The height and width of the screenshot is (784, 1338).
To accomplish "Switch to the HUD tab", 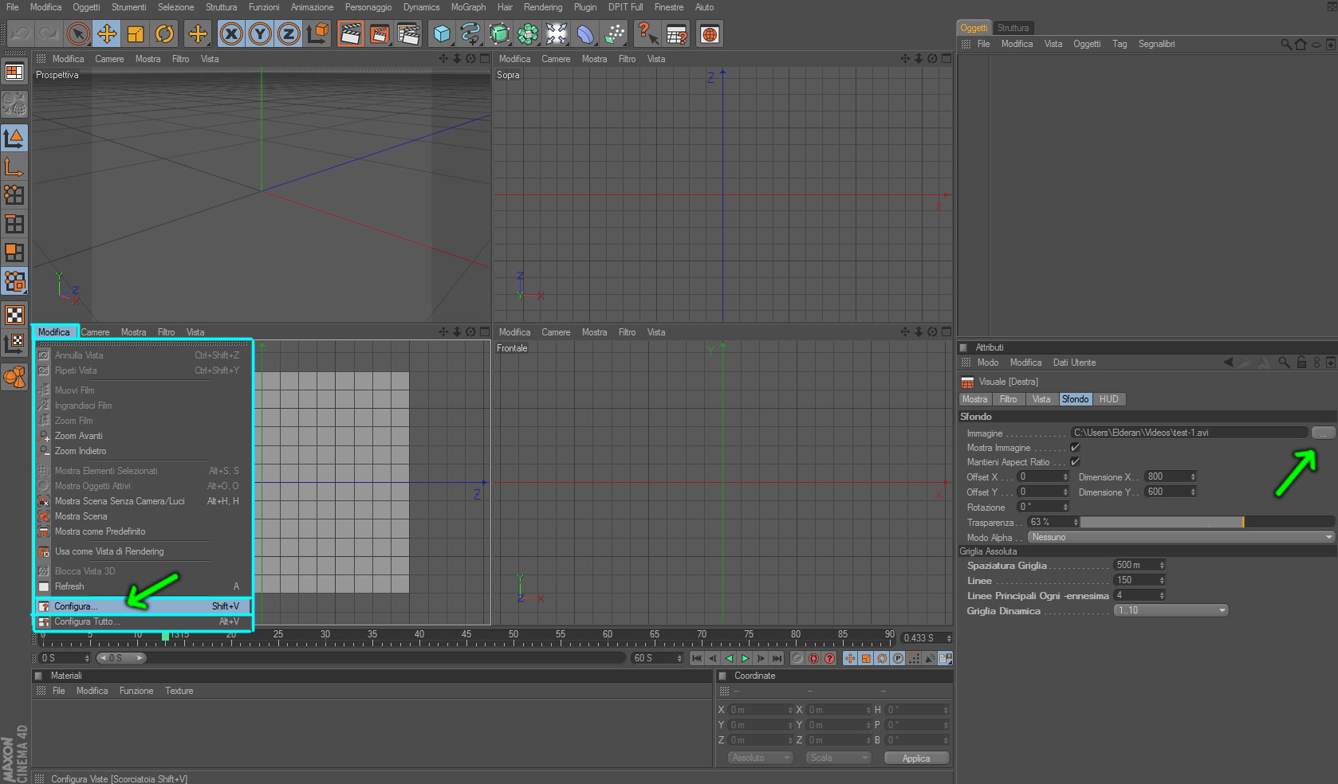I will point(1108,399).
